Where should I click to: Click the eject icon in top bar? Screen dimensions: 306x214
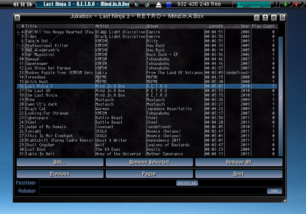point(159,5)
